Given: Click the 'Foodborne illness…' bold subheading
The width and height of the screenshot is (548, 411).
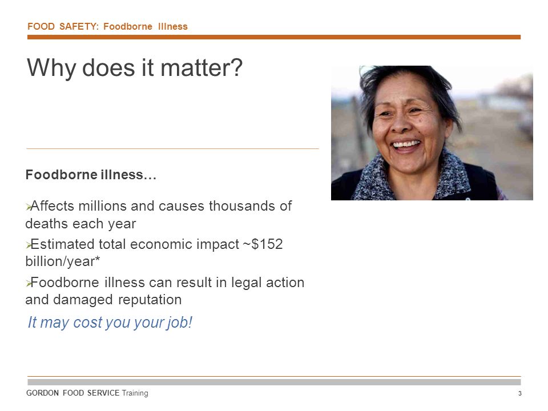Looking at the screenshot, I should (91, 175).
